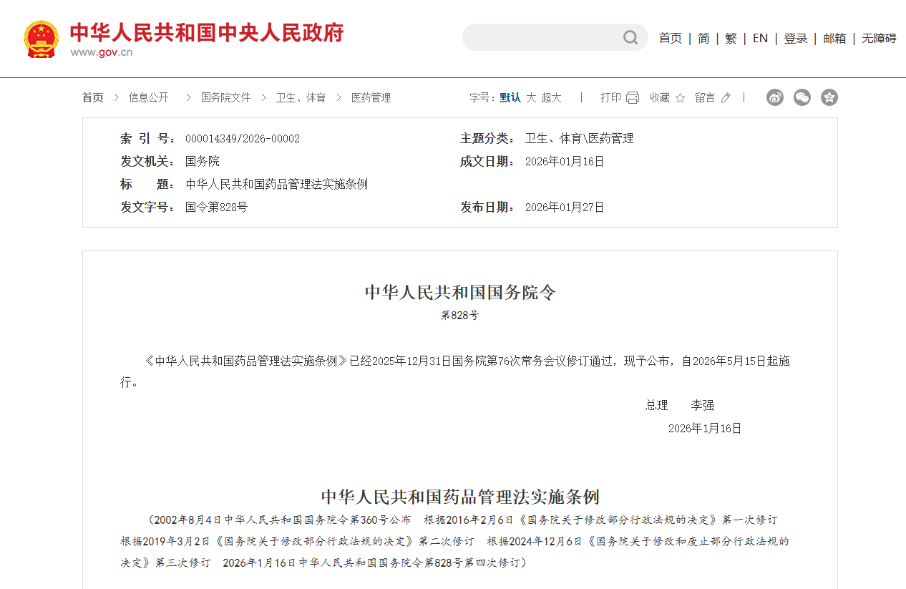Image resolution: width=906 pixels, height=589 pixels.
Task: Set font size to 大
Action: [531, 98]
